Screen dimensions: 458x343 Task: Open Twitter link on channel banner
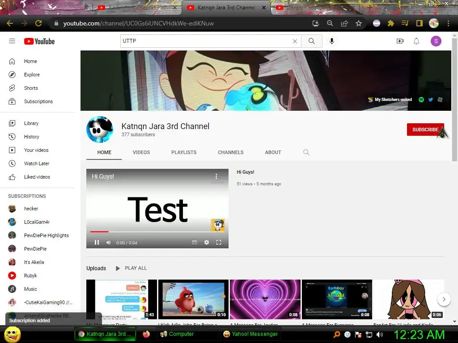point(431,100)
